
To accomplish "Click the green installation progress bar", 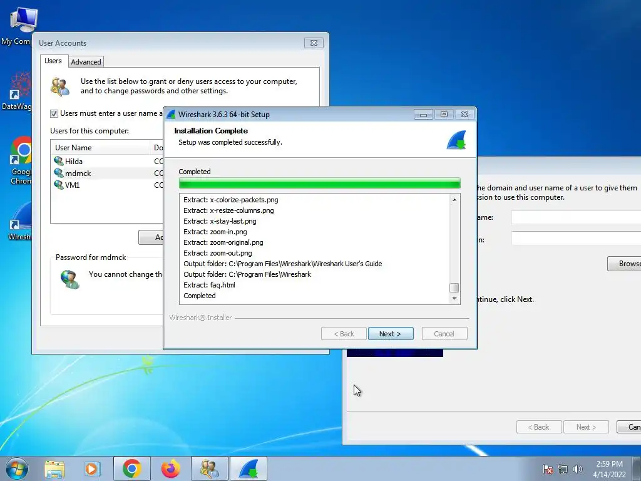I will 320,184.
